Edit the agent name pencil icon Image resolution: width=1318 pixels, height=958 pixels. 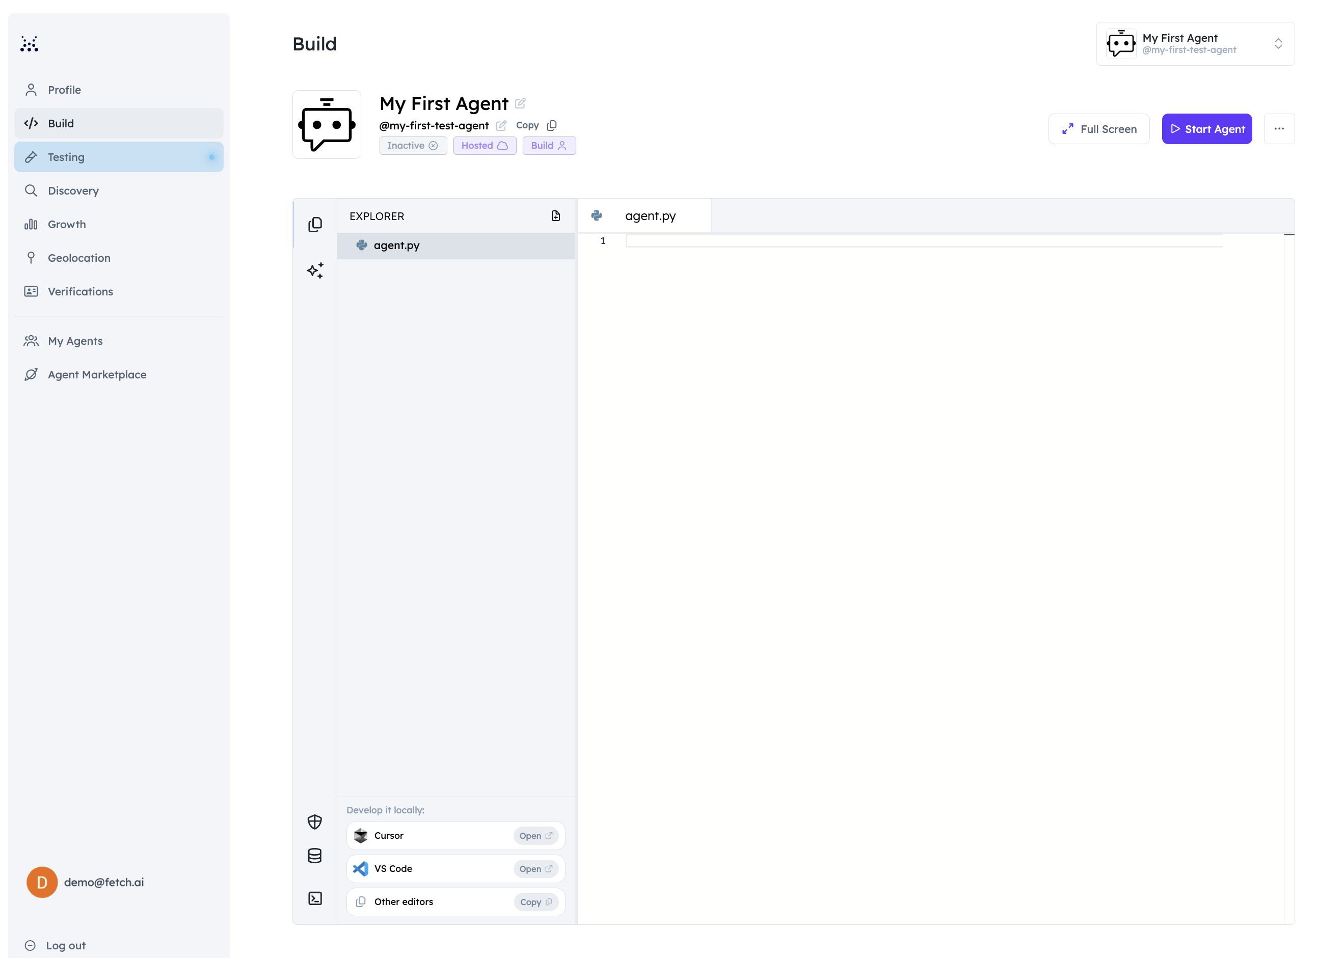[x=520, y=103]
